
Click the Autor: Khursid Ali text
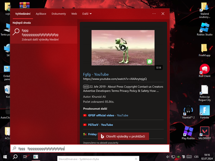point(94,97)
